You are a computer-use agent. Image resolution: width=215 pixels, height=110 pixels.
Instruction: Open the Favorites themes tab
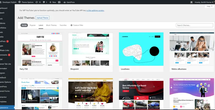(63, 25)
